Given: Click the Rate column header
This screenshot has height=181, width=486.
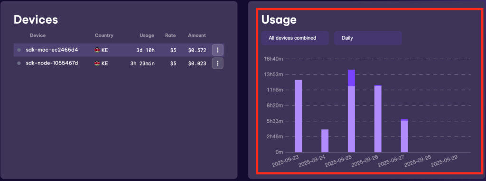Looking at the screenshot, I should point(170,35).
